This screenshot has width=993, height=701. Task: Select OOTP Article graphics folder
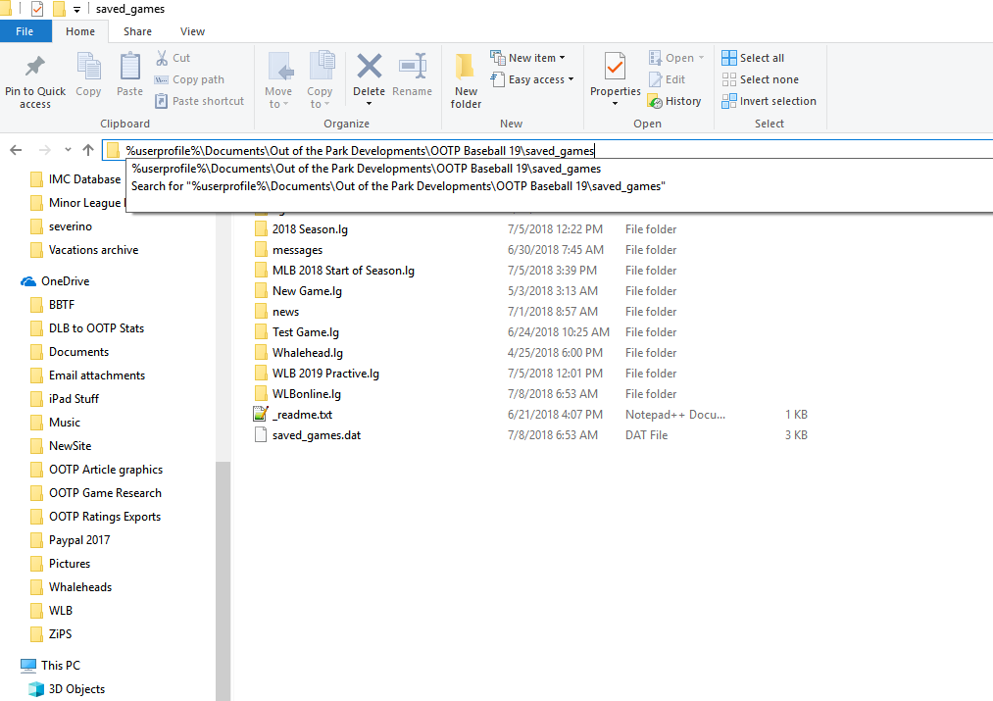click(97, 470)
